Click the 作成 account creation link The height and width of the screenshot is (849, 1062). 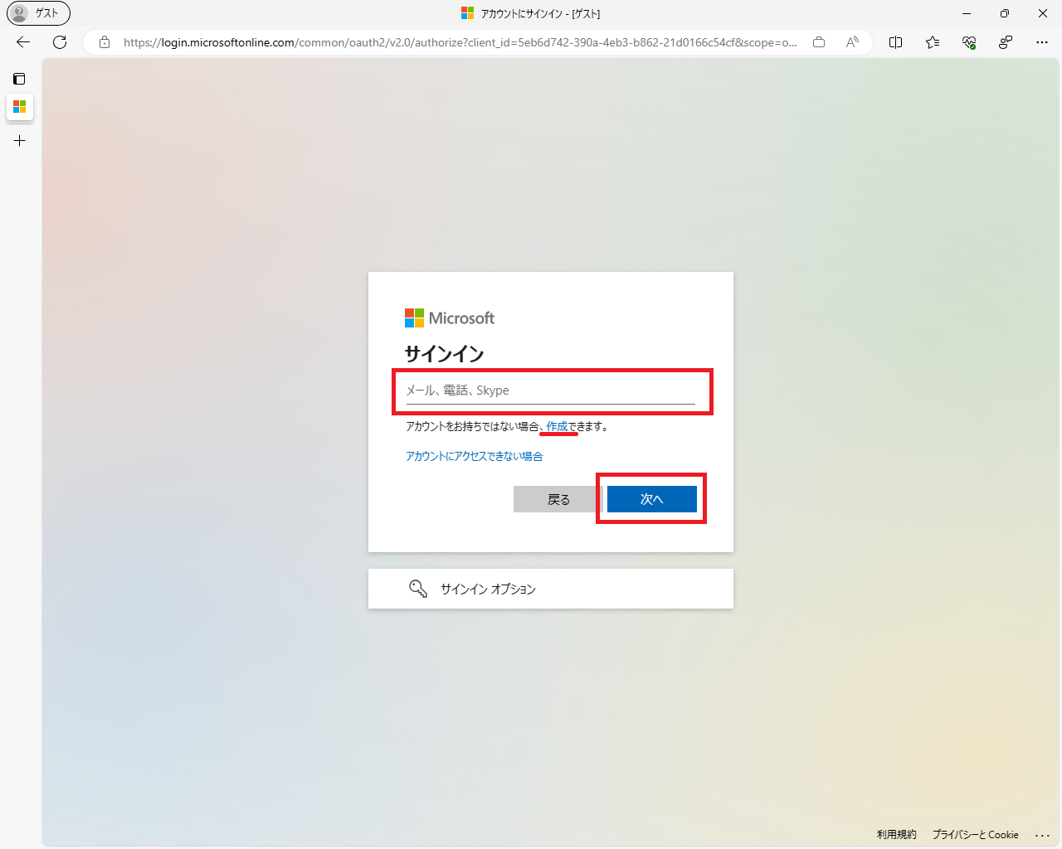coord(557,427)
